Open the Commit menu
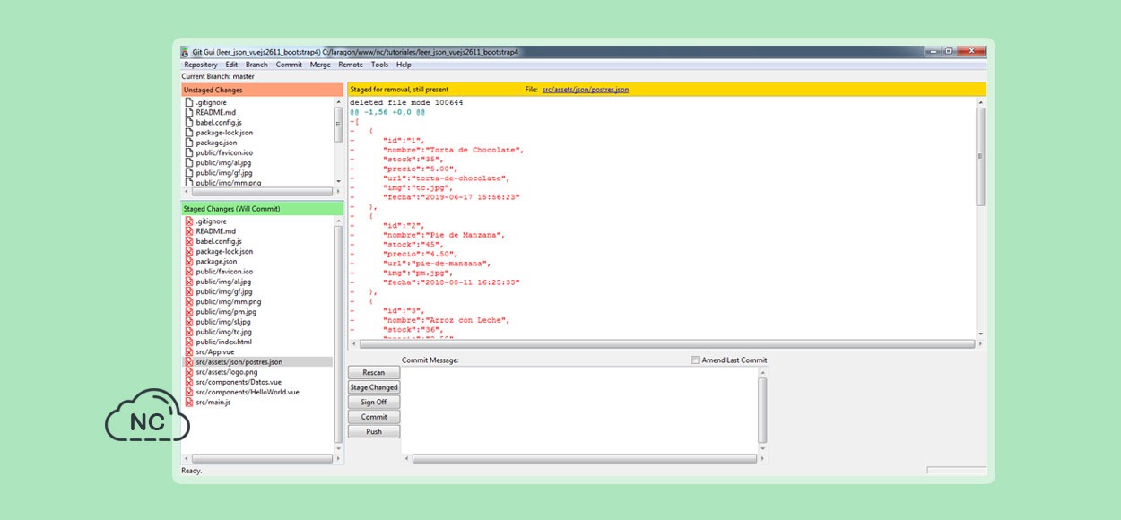 pyautogui.click(x=289, y=65)
